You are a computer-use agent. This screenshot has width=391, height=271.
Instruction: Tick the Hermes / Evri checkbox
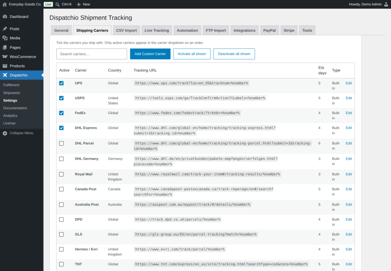[x=61, y=249]
